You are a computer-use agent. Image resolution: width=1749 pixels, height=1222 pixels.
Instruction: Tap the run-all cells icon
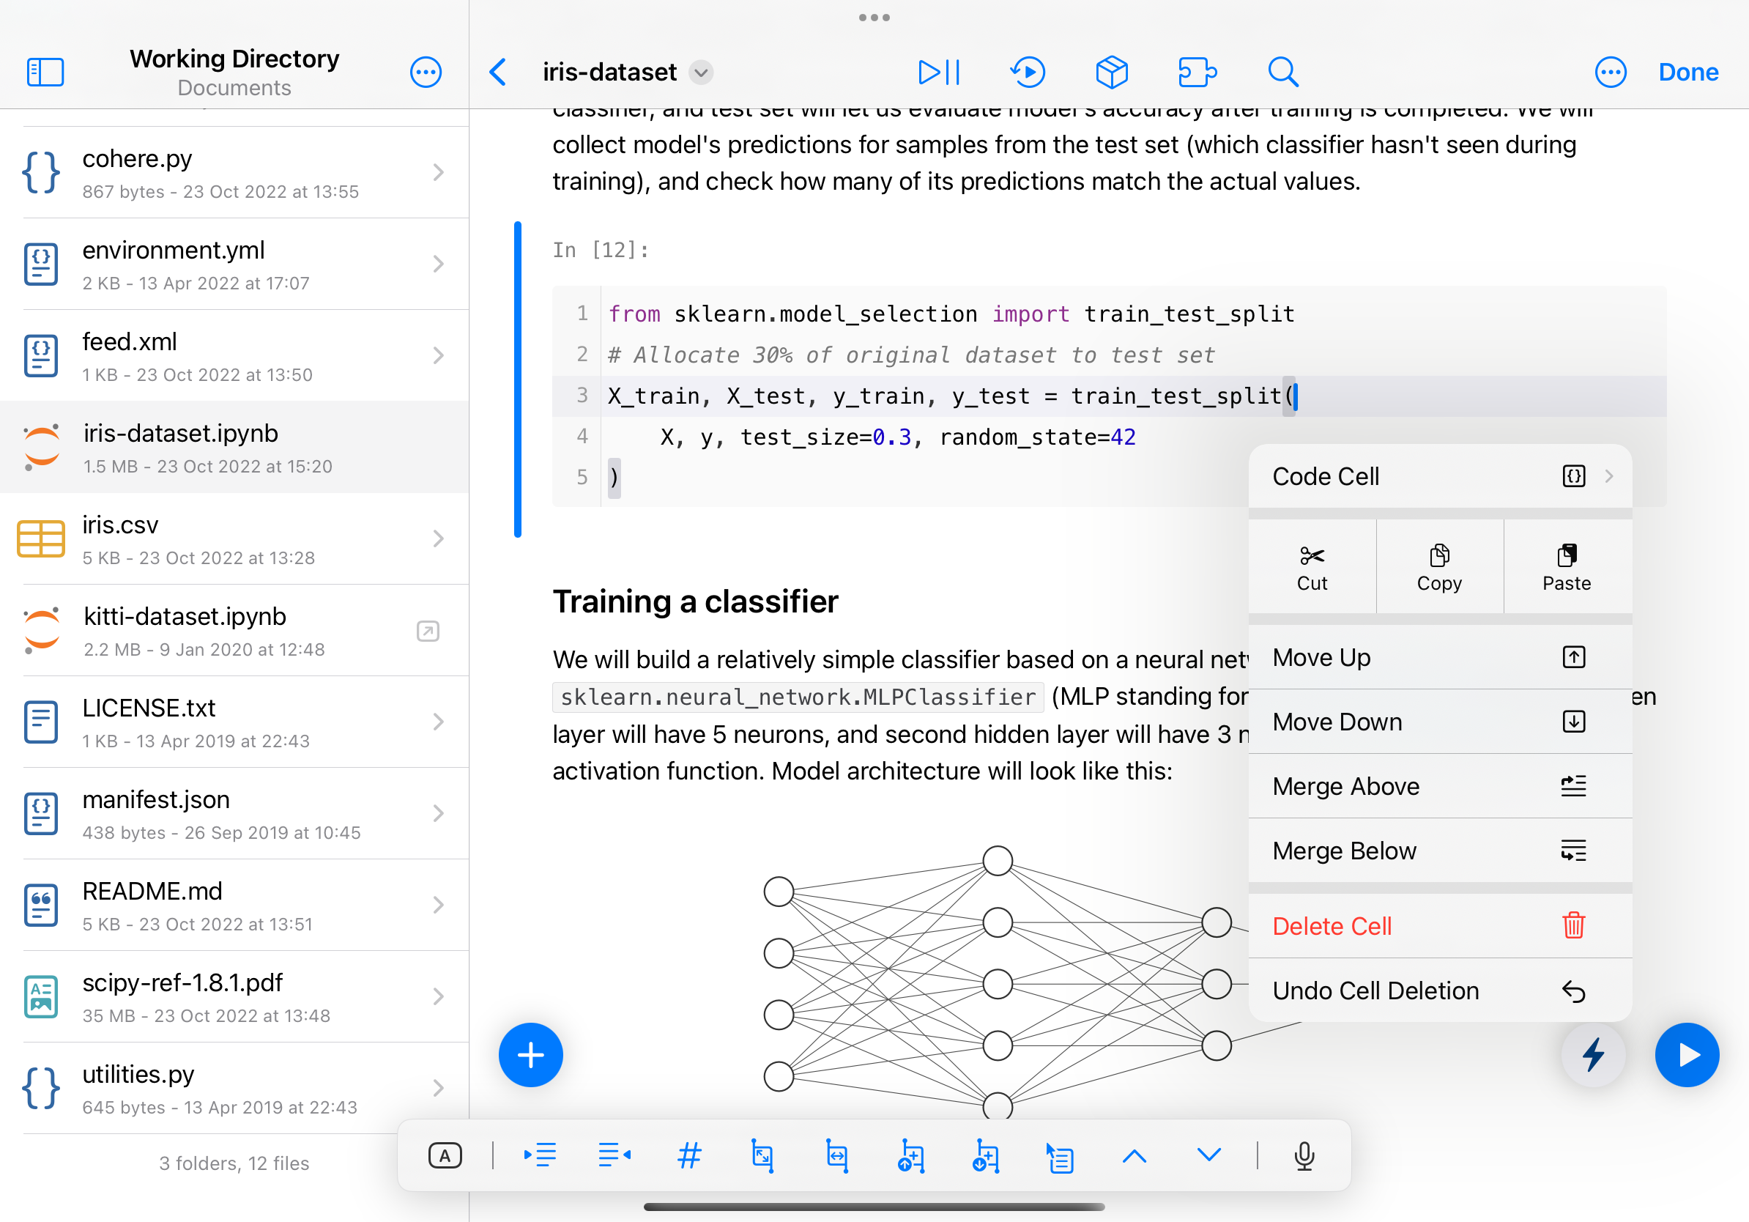(x=938, y=73)
